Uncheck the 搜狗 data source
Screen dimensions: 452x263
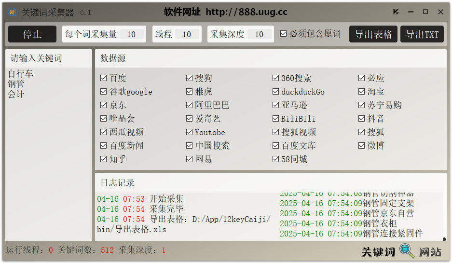[190, 78]
